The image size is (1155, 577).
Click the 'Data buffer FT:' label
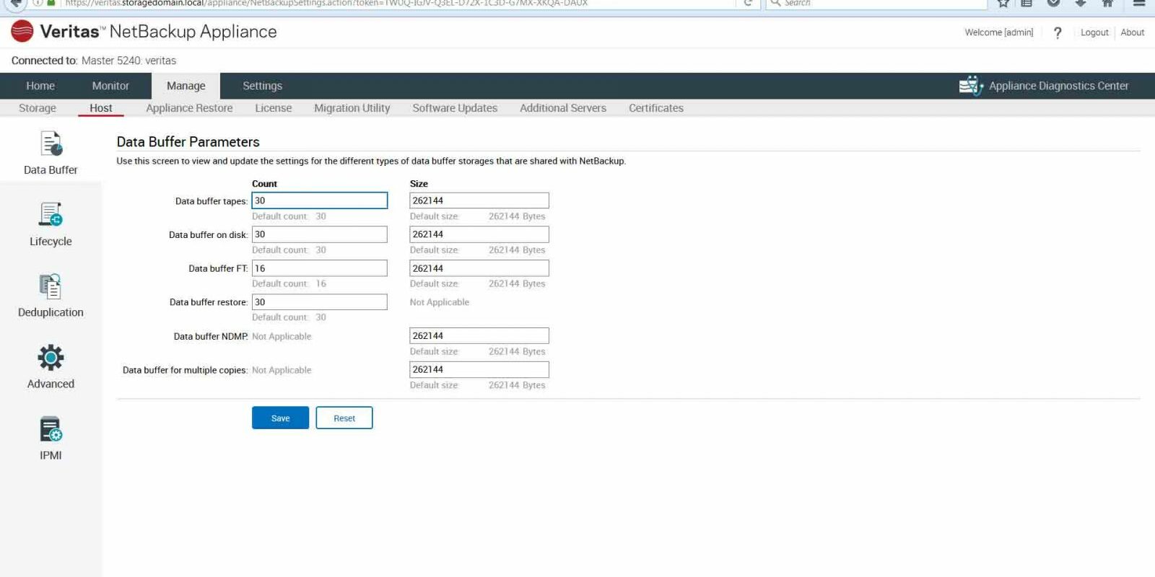[x=218, y=269]
